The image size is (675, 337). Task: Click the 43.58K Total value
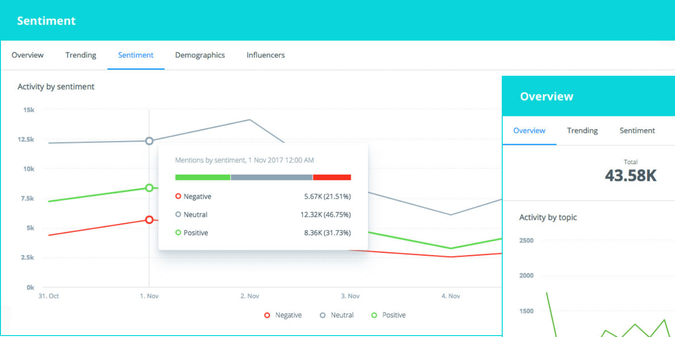[x=631, y=176]
